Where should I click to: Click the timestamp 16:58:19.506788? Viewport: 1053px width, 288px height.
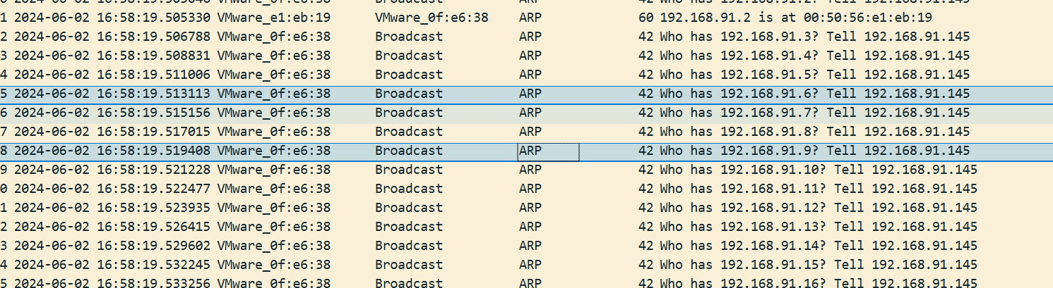click(x=154, y=37)
